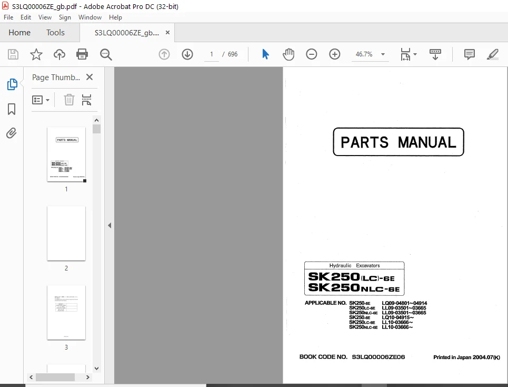Click the 'APPLICABLE NO.' label

click(326, 303)
